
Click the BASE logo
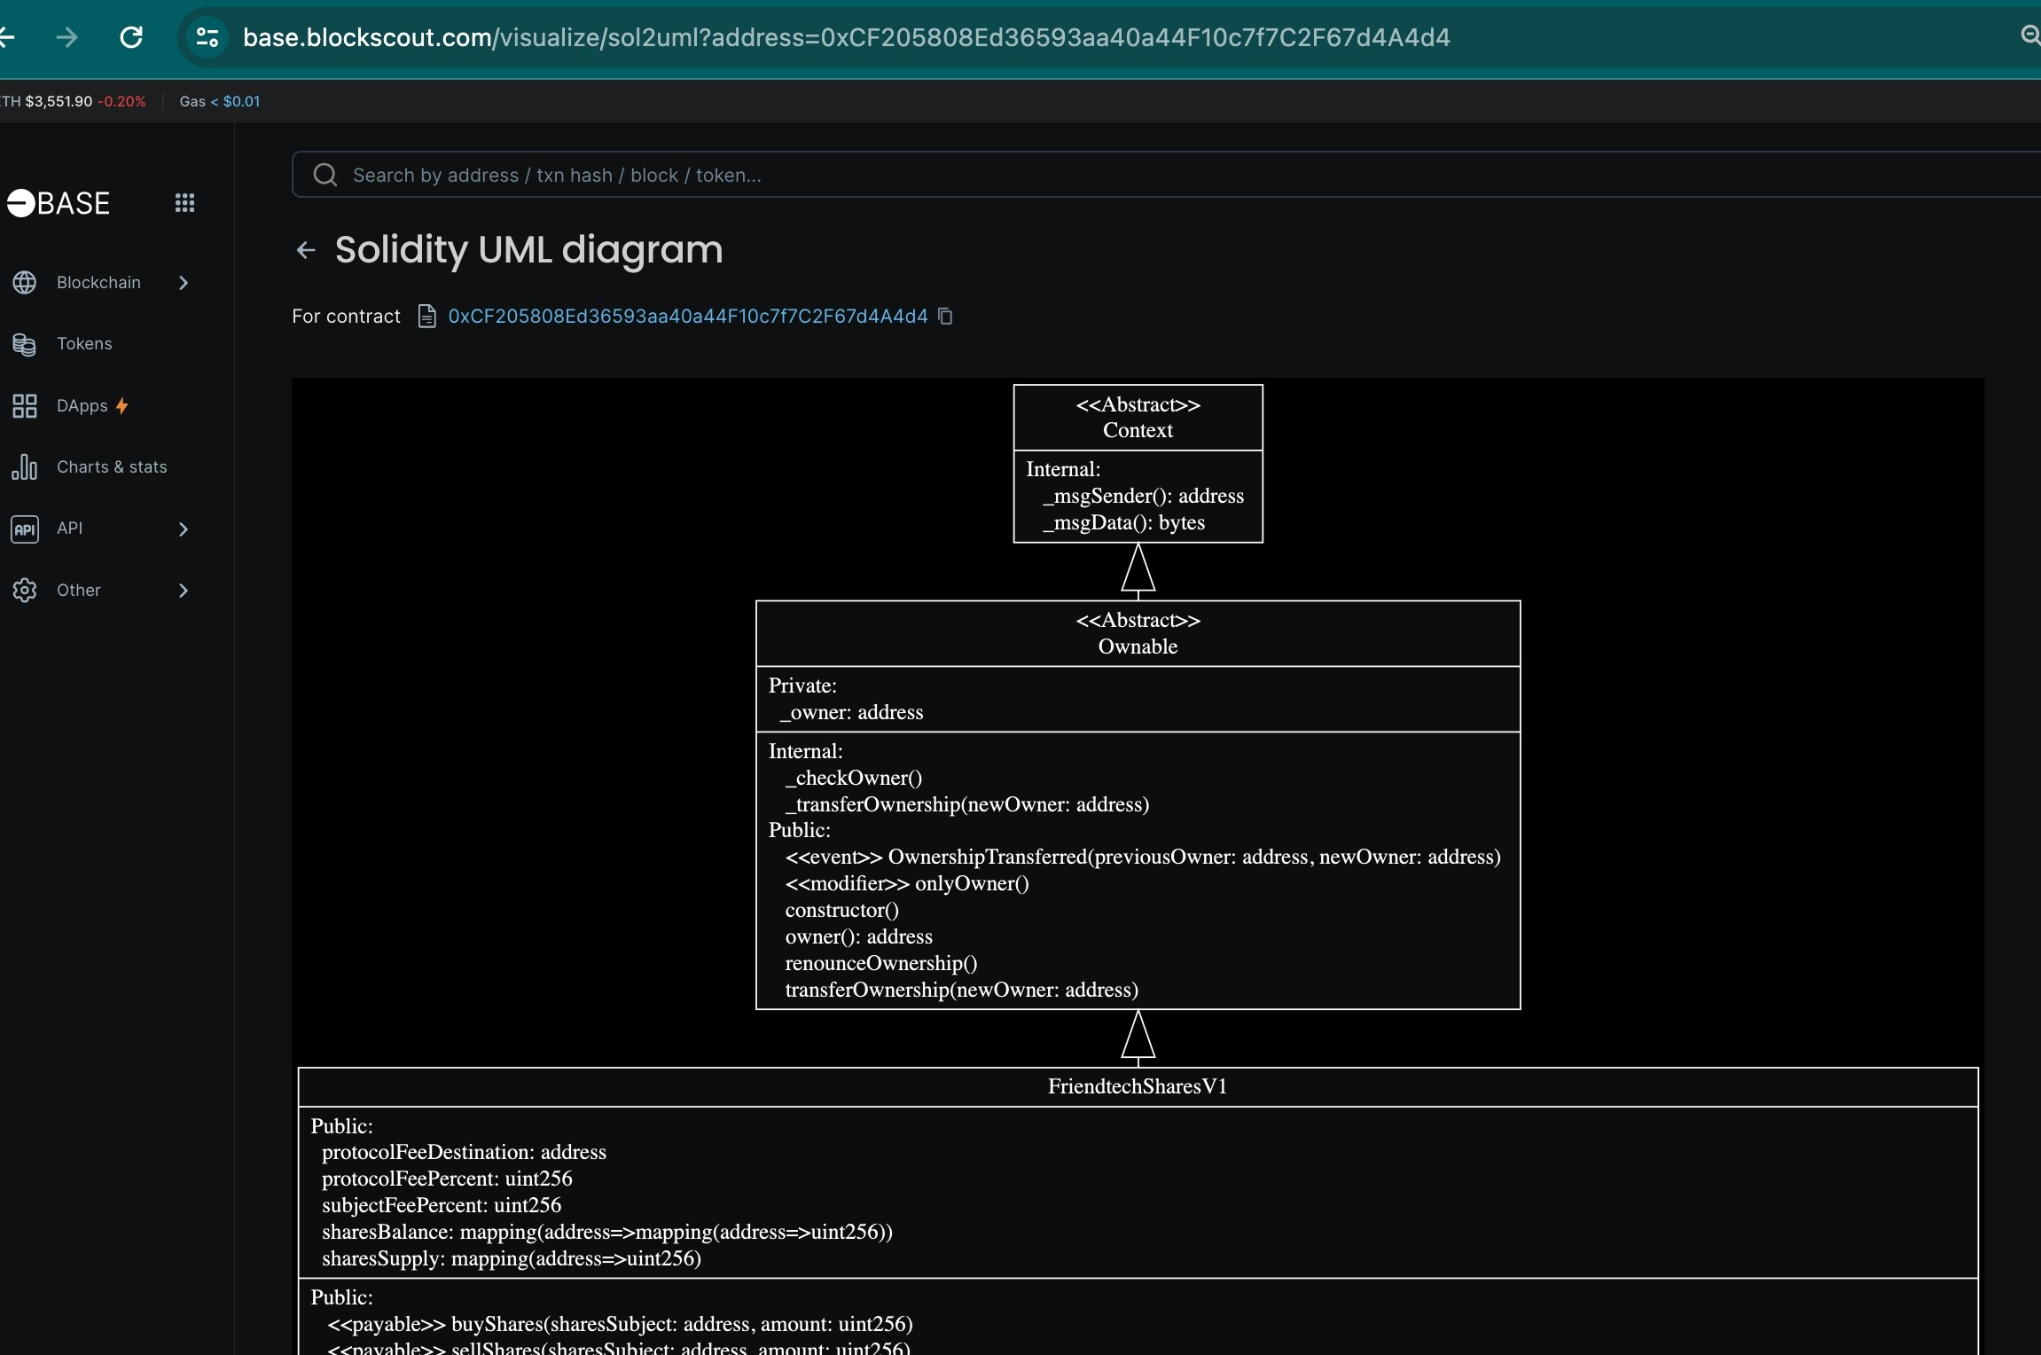[59, 203]
